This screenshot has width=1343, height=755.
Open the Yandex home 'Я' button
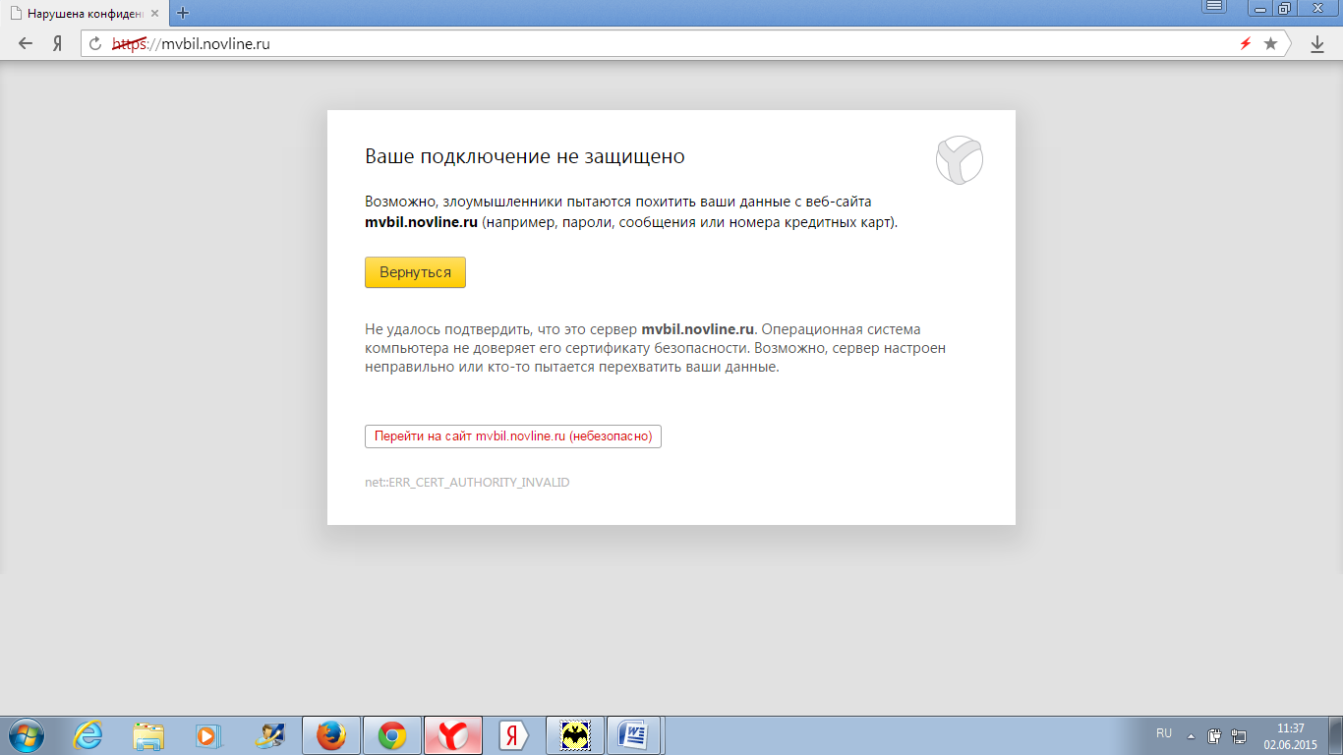58,43
